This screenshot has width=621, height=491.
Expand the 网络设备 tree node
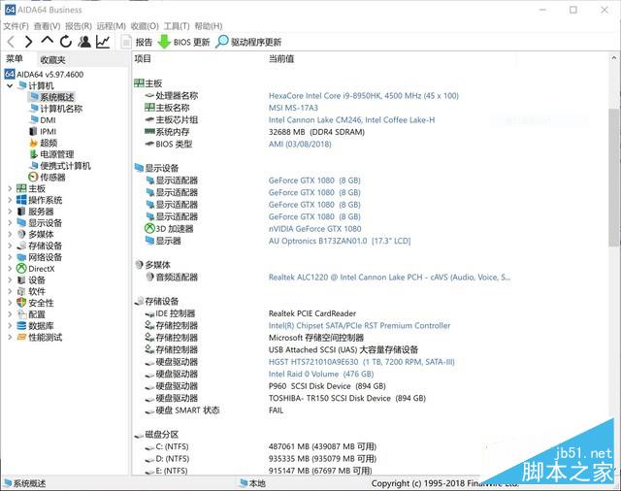tap(10, 257)
